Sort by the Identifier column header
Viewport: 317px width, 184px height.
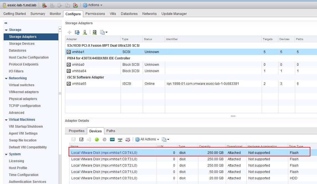[213, 39]
